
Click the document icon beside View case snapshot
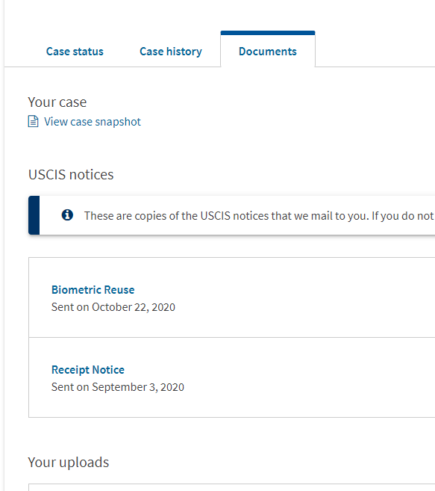(x=33, y=122)
